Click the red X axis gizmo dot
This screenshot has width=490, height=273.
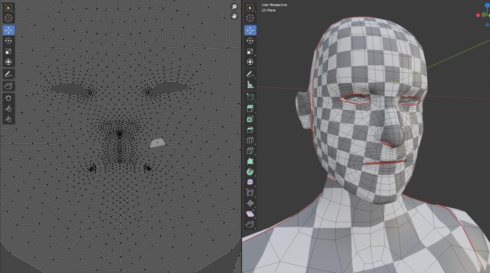pyautogui.click(x=478, y=15)
